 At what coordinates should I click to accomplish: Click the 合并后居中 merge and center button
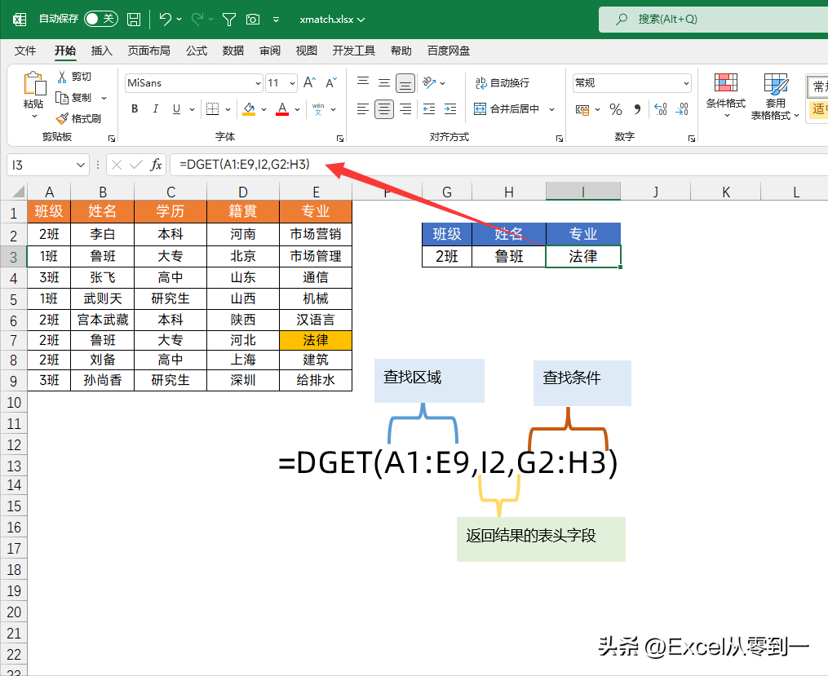point(507,109)
